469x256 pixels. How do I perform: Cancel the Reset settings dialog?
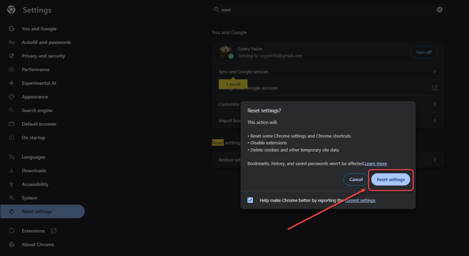click(356, 179)
